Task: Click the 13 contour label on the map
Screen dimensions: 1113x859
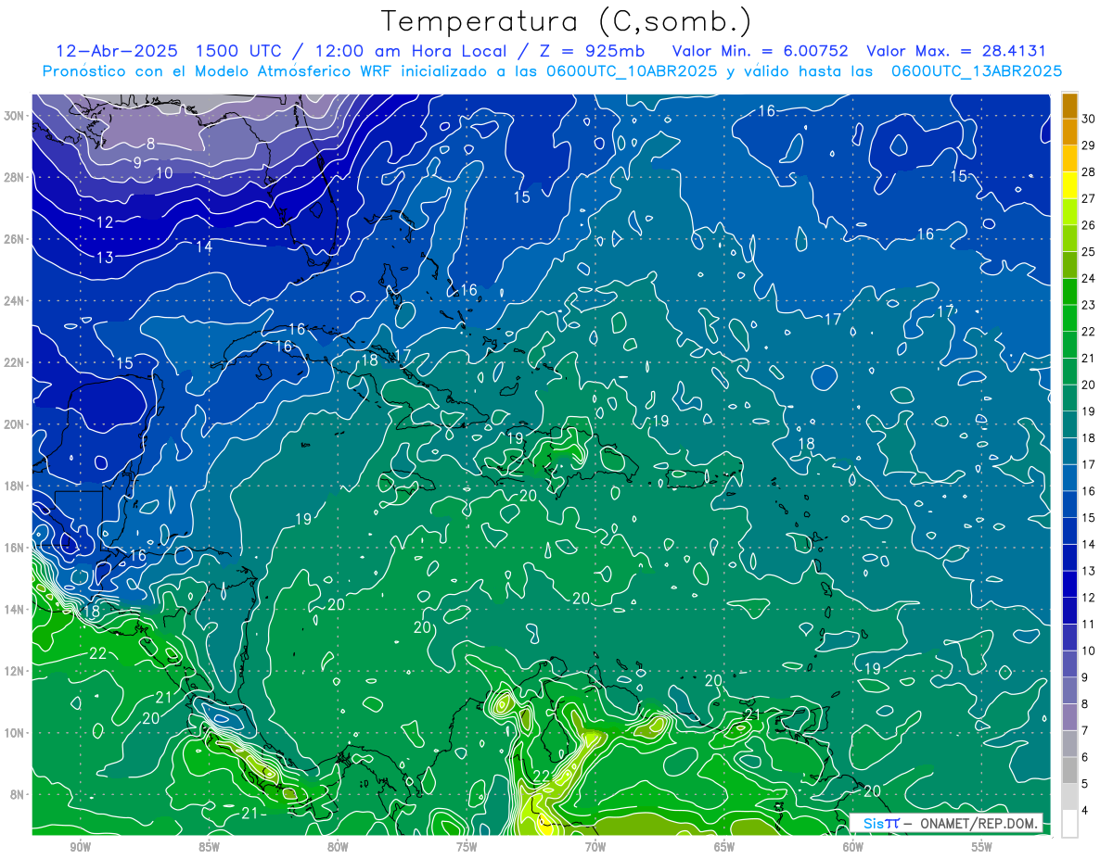Action: click(x=105, y=258)
